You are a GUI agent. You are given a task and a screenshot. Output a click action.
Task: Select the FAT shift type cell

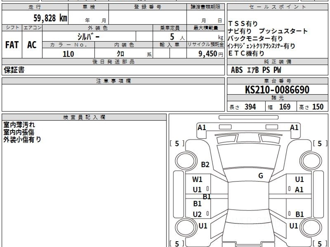click(12, 45)
